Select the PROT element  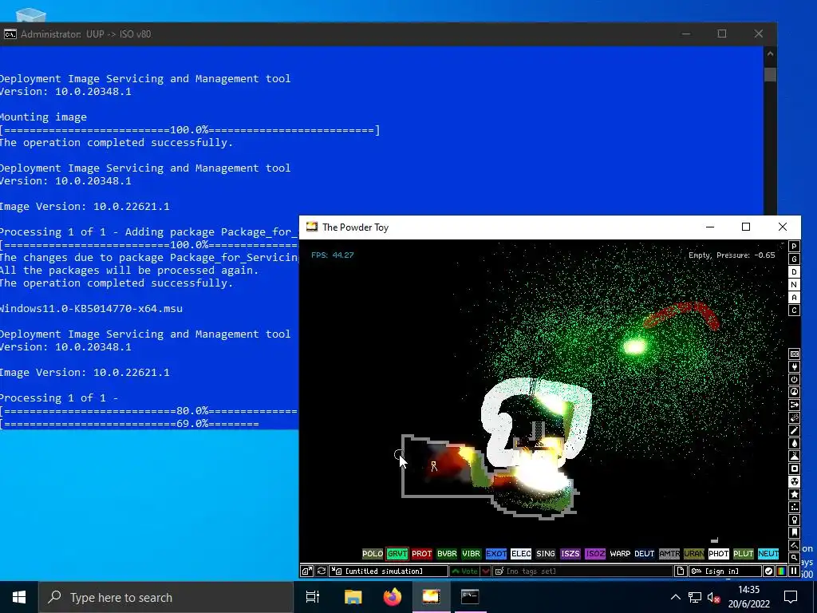422,554
